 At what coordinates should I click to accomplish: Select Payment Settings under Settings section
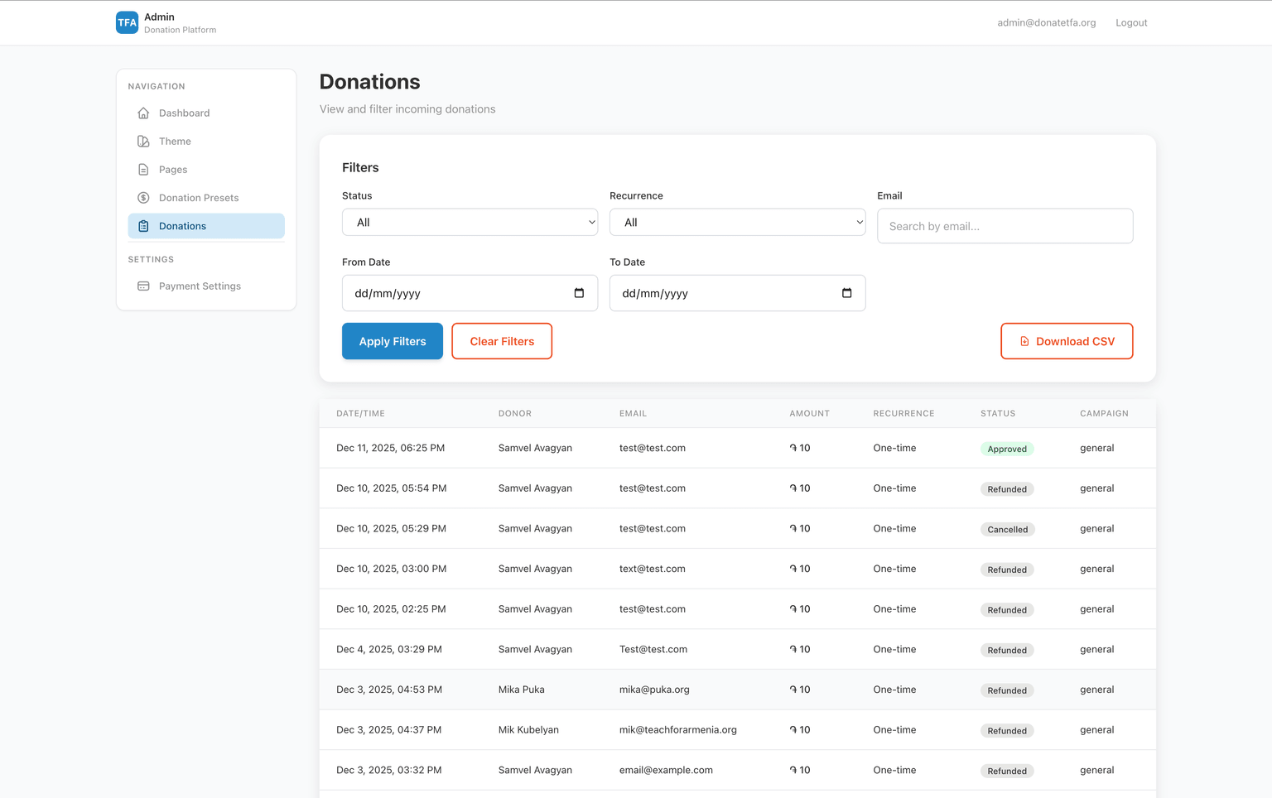coord(200,286)
